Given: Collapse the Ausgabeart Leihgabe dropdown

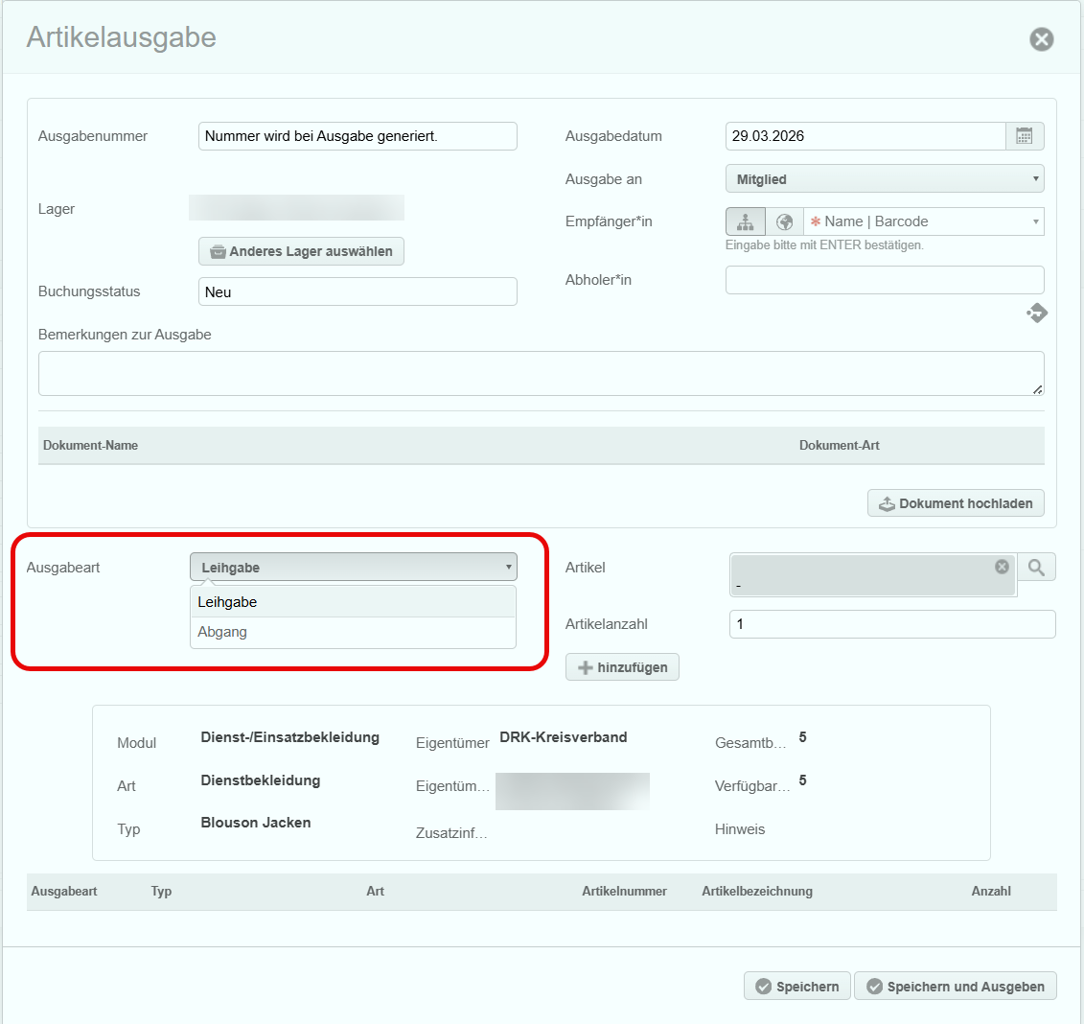Looking at the screenshot, I should pyautogui.click(x=353, y=568).
